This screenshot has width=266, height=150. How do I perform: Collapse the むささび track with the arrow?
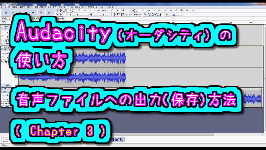pyautogui.click(x=2, y=44)
